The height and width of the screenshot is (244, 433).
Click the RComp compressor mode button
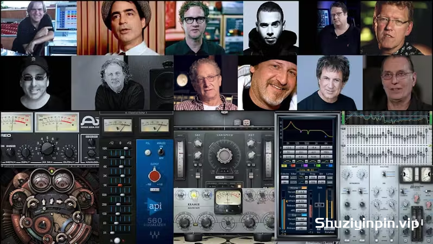tap(297, 187)
